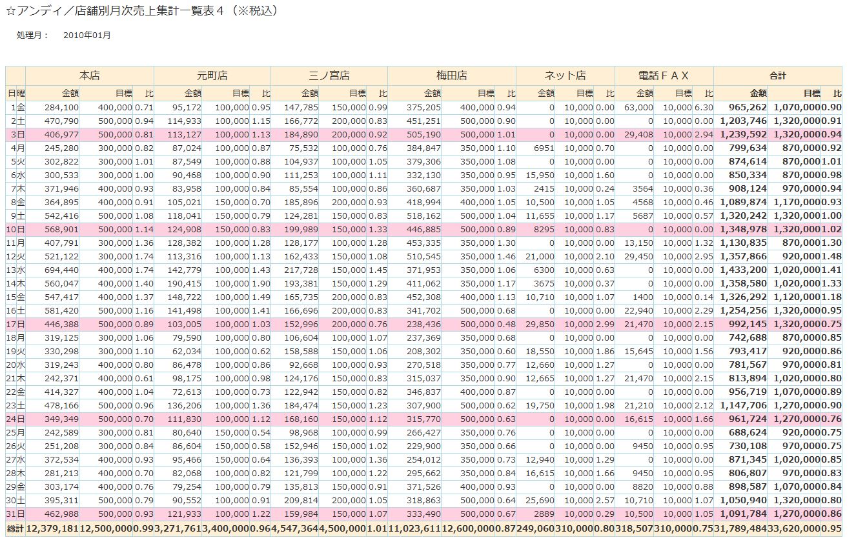Image resolution: width=856 pixels, height=551 pixels.
Task: Select the 梅田店 column header
Action: pyautogui.click(x=452, y=75)
